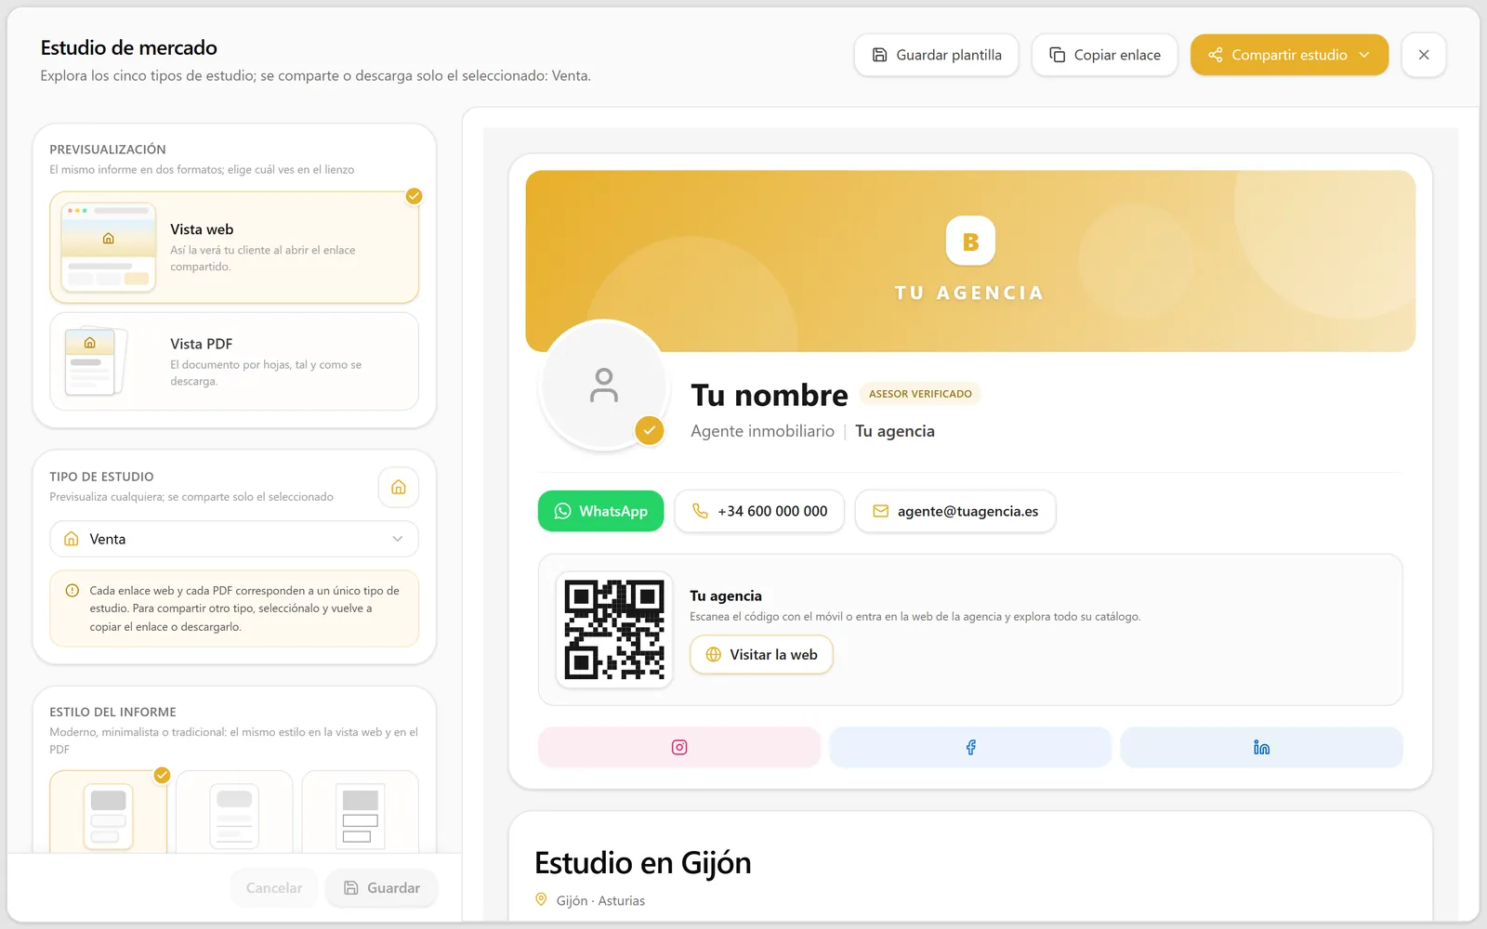Click the checkmark on the selected report style
Image resolution: width=1487 pixels, height=929 pixels.
point(162,775)
